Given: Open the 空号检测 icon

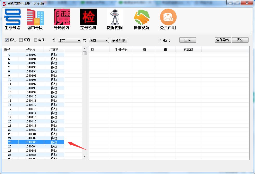Looking at the screenshot, I should point(88,19).
